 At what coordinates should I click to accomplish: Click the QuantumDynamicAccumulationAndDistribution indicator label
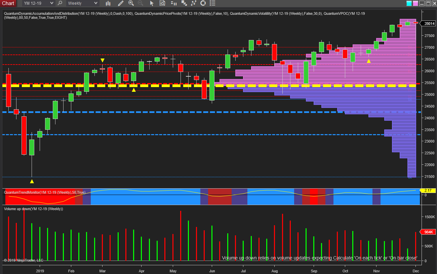68,13
